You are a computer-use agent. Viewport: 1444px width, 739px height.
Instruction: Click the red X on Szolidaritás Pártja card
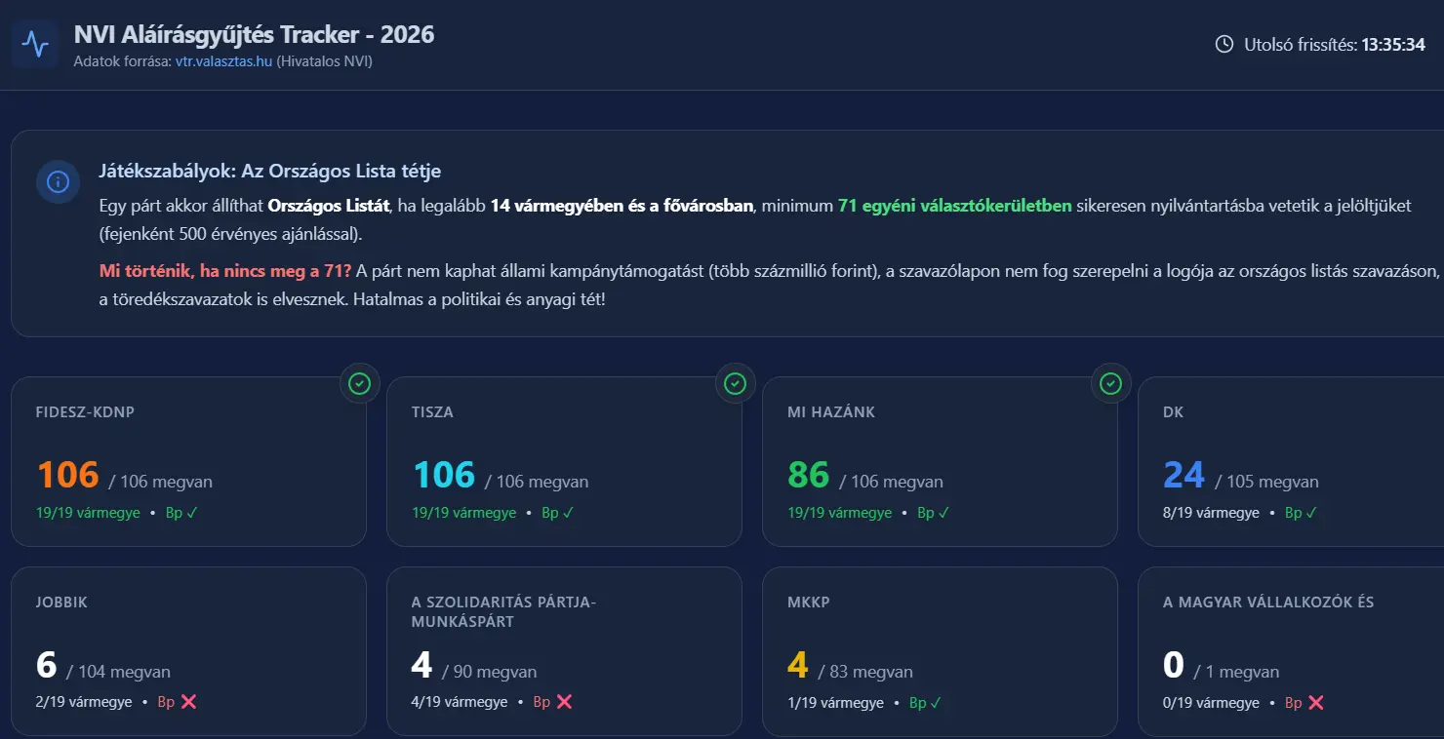[564, 702]
